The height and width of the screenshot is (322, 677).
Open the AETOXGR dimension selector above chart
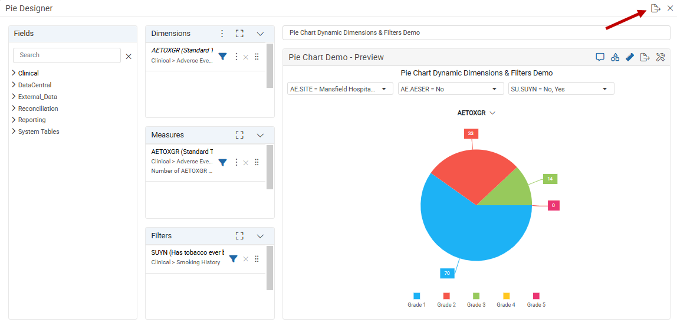click(476, 113)
